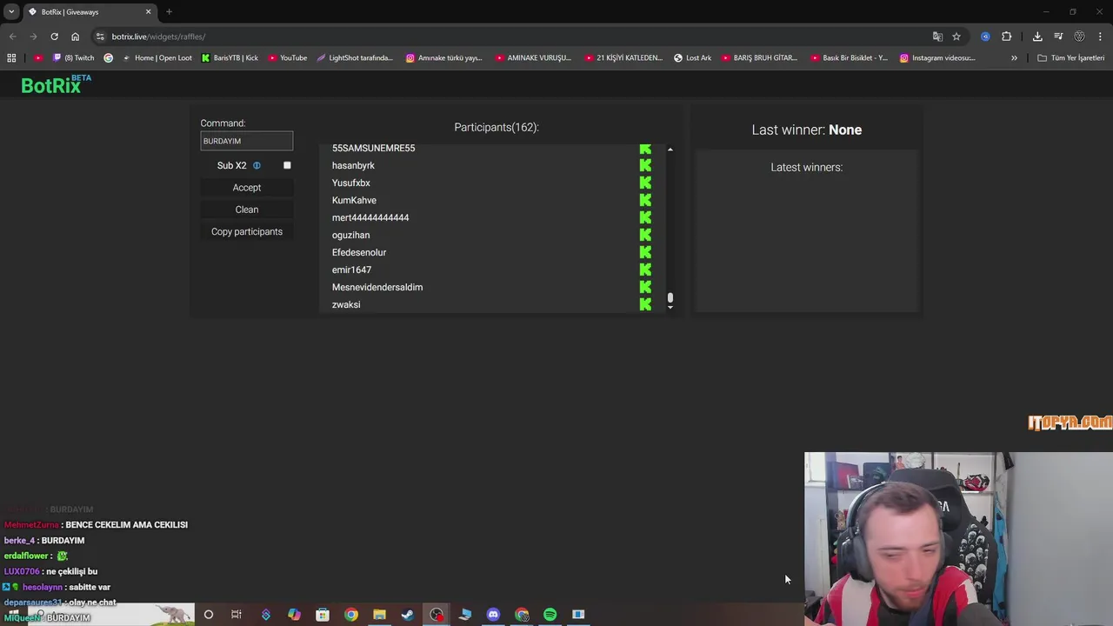Click the webcam overlay thumbnail

click(958, 539)
